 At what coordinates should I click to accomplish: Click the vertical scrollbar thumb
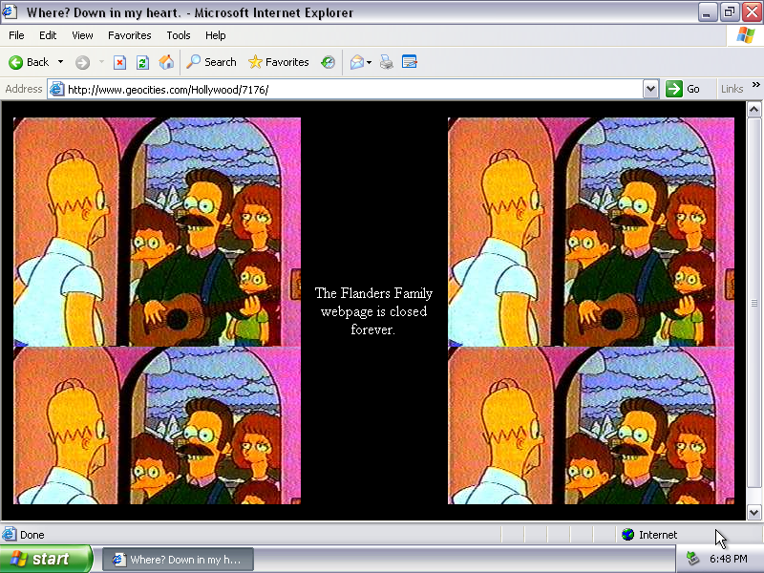point(753,302)
